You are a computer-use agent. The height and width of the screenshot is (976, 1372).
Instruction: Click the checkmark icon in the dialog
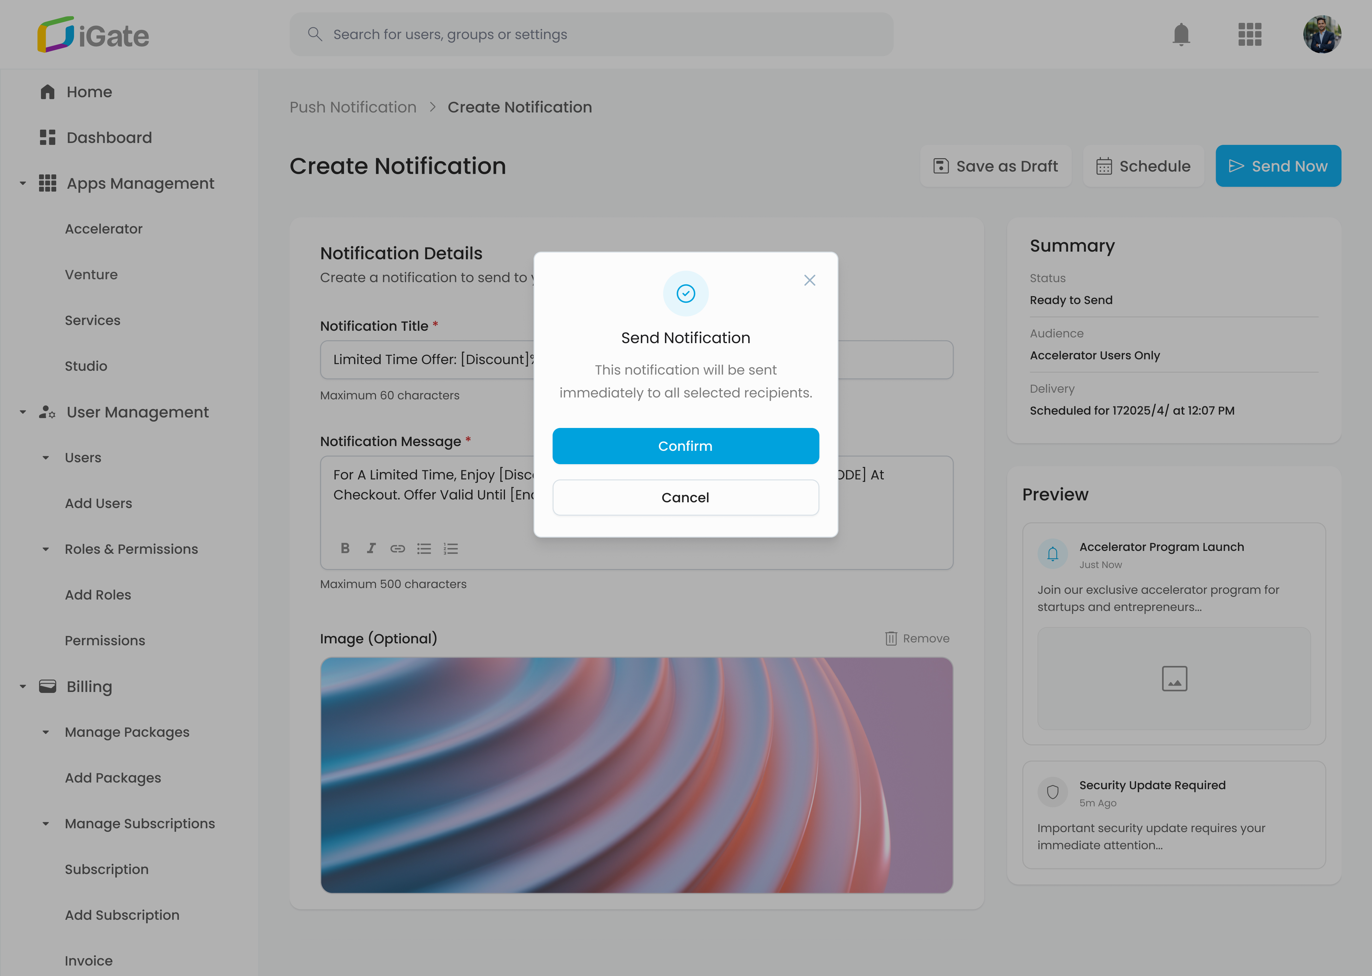685,294
